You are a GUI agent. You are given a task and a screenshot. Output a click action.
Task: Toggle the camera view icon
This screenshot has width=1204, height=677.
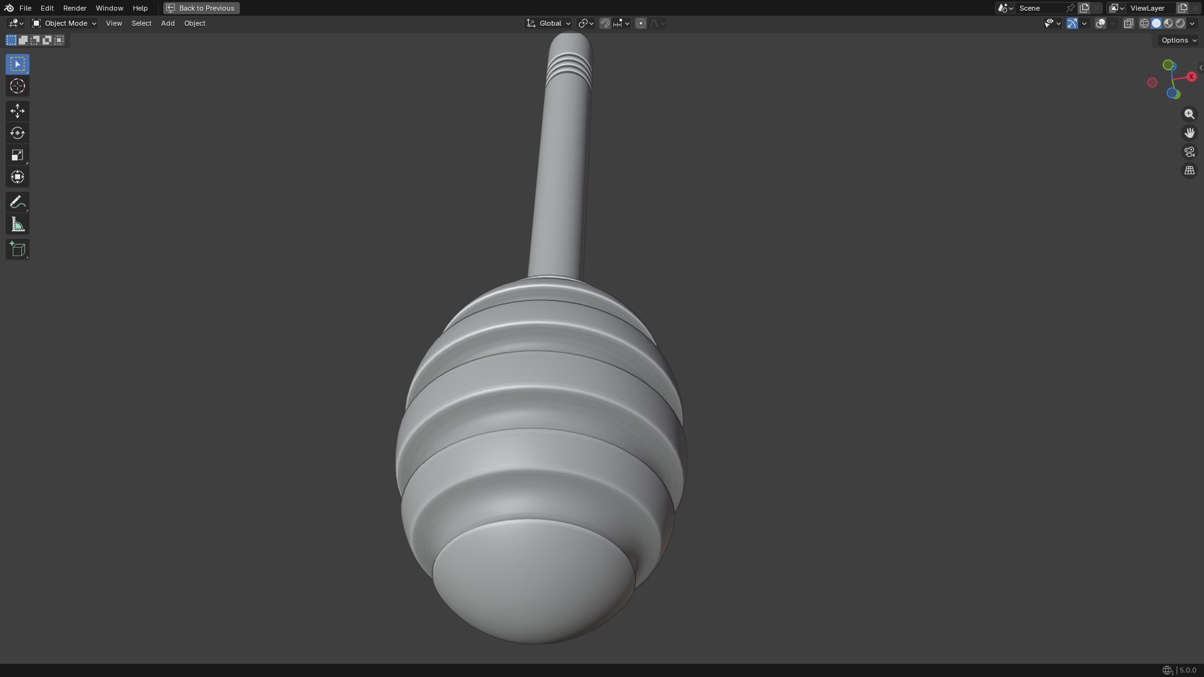pos(1189,152)
